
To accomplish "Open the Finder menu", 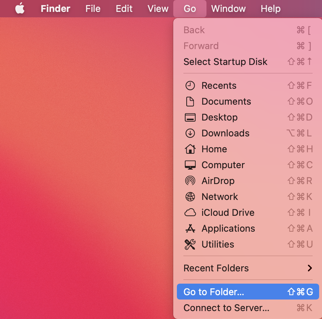I will tap(56, 9).
